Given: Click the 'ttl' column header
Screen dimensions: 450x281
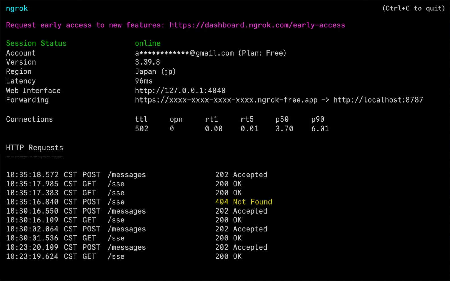Looking at the screenshot, I should (x=141, y=119).
